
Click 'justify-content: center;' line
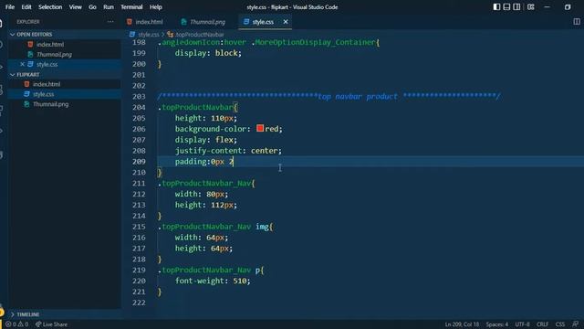click(x=228, y=151)
